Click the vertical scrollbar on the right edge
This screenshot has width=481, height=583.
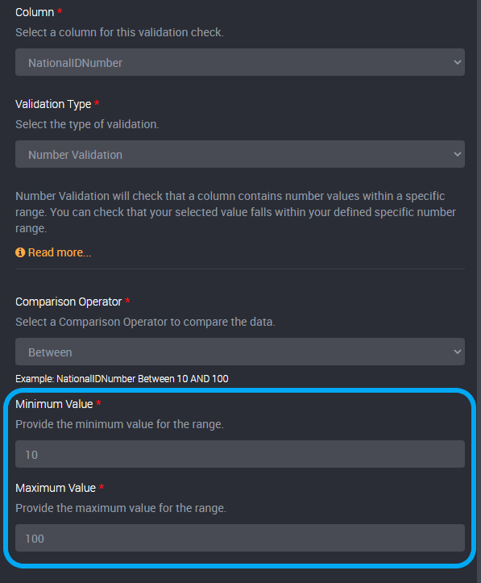coord(479,292)
